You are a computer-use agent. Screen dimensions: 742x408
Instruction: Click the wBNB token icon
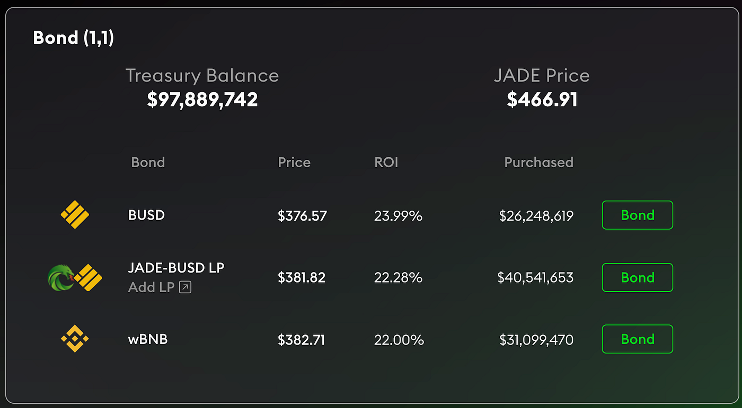coord(75,339)
